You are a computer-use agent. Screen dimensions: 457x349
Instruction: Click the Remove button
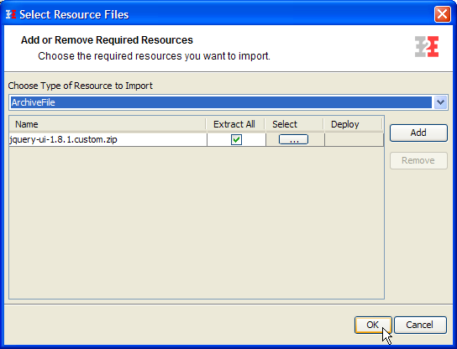point(418,160)
